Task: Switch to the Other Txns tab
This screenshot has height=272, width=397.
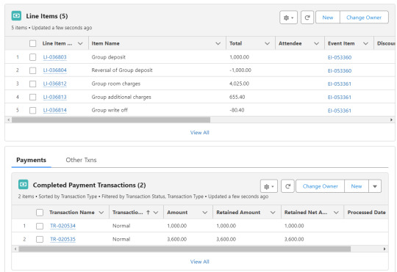Action: 81,160
